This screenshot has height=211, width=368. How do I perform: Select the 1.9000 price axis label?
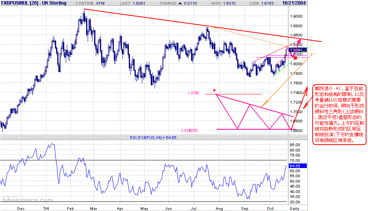[x=296, y=16]
